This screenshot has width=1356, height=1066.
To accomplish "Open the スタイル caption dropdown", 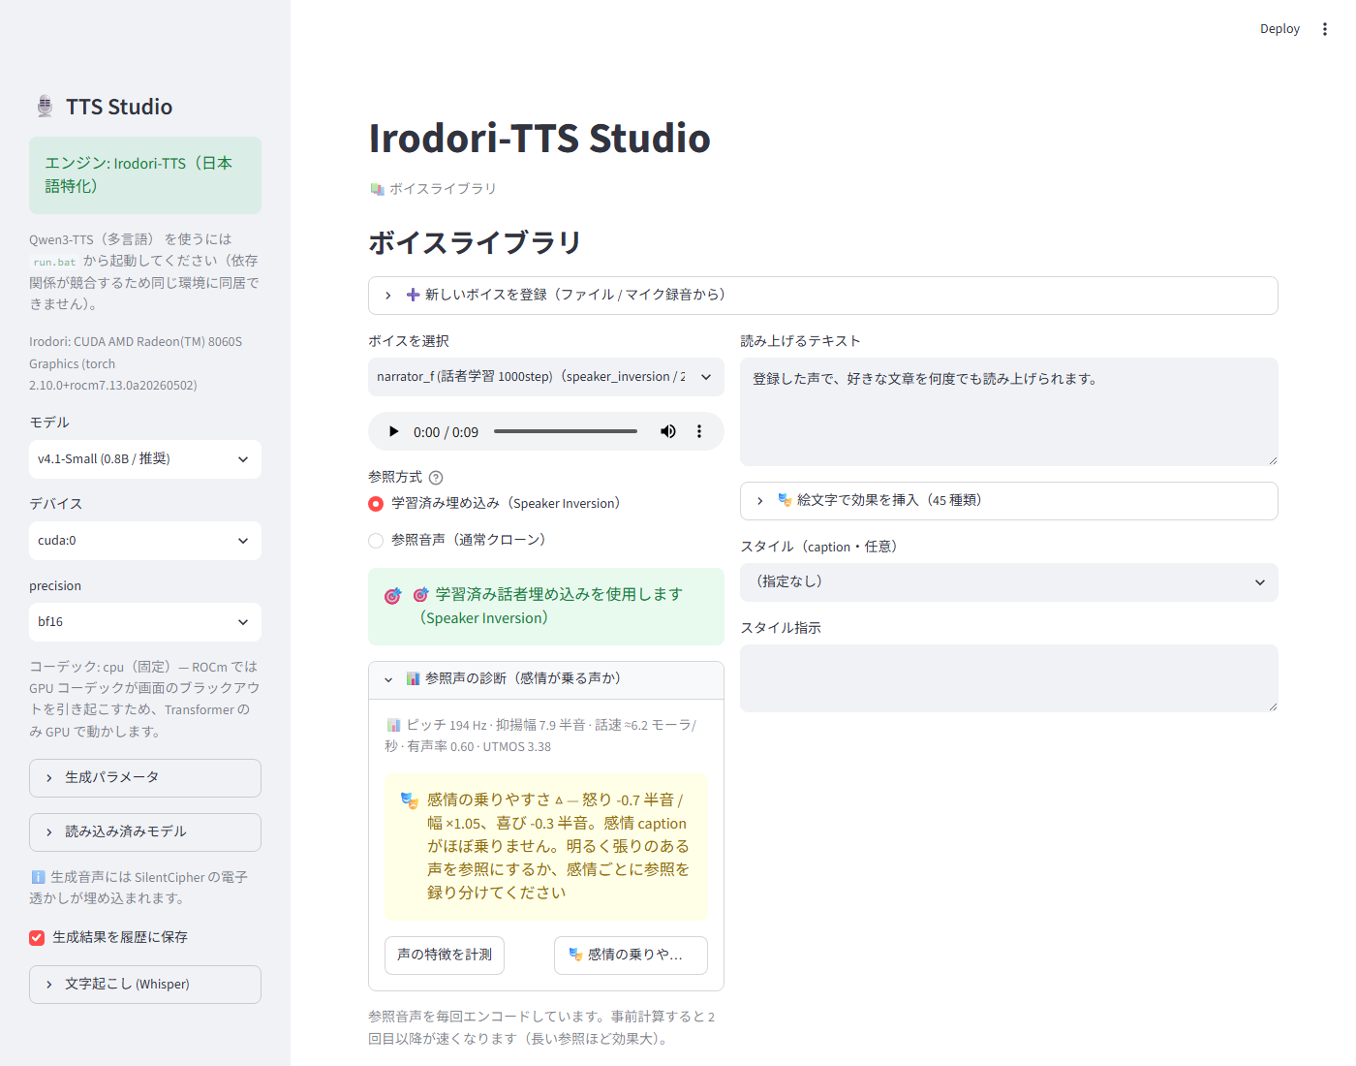I will [1009, 582].
